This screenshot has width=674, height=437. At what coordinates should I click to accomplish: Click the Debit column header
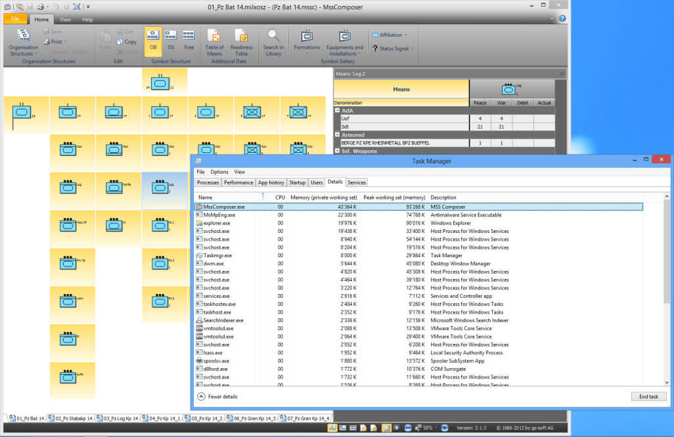point(523,103)
